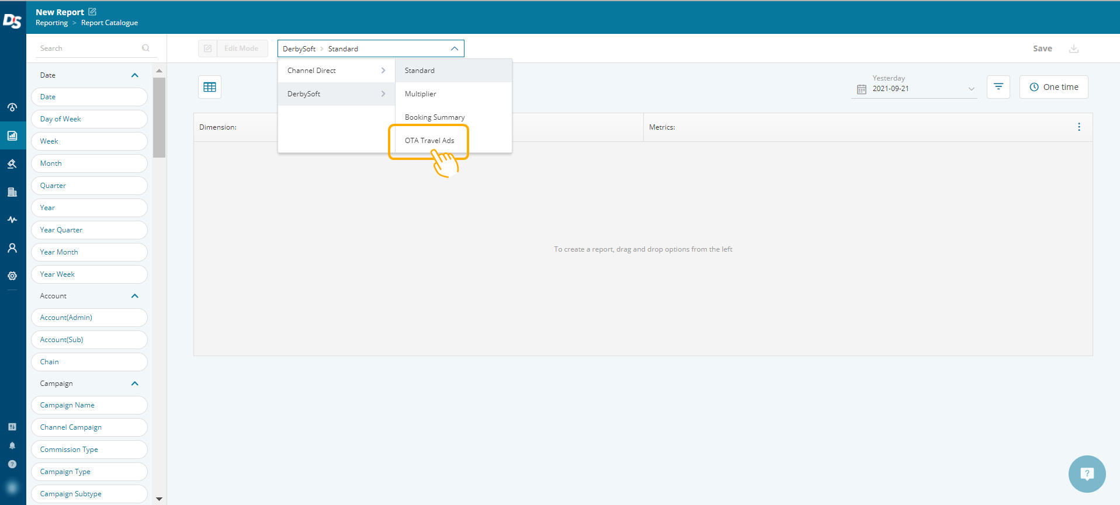The width and height of the screenshot is (1120, 505).
Task: Click the sidebar scroll up arrow
Action: [159, 71]
